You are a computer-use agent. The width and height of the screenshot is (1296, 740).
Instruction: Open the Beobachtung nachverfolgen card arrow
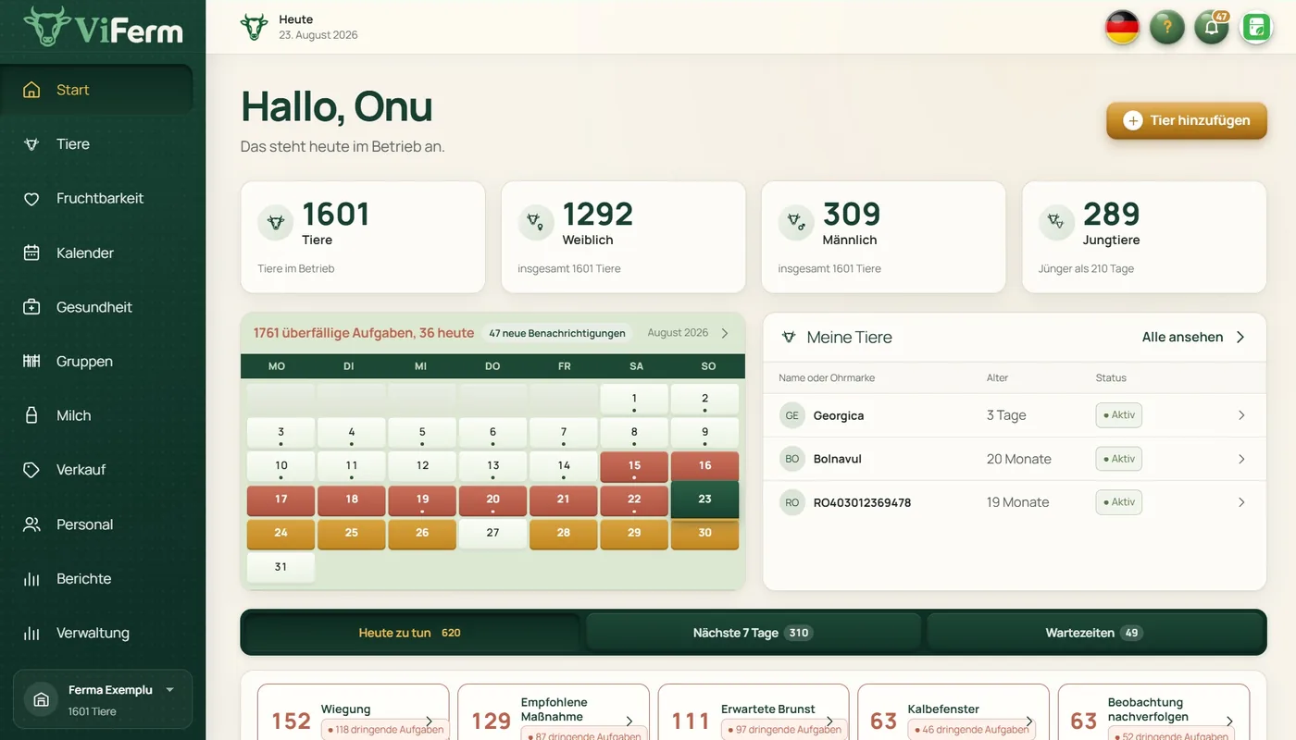[x=1229, y=721]
